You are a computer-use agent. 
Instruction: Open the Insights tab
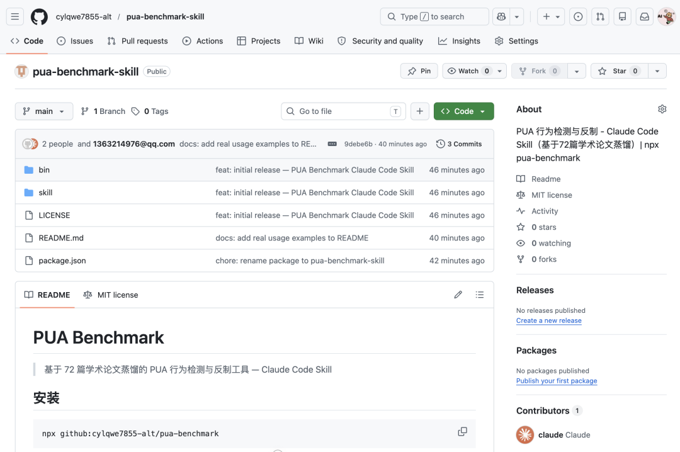(459, 41)
